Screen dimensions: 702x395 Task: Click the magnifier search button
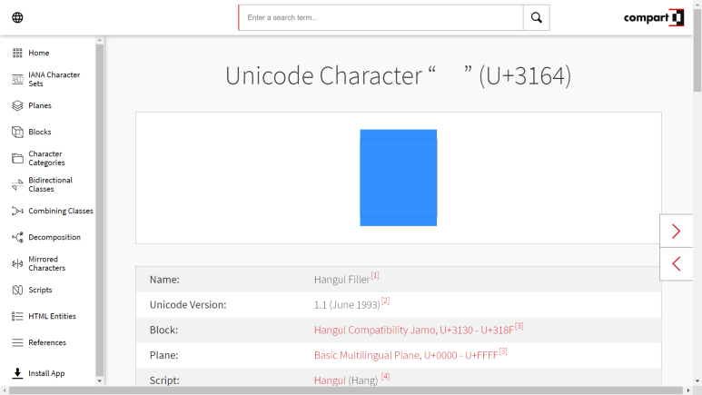[537, 17]
